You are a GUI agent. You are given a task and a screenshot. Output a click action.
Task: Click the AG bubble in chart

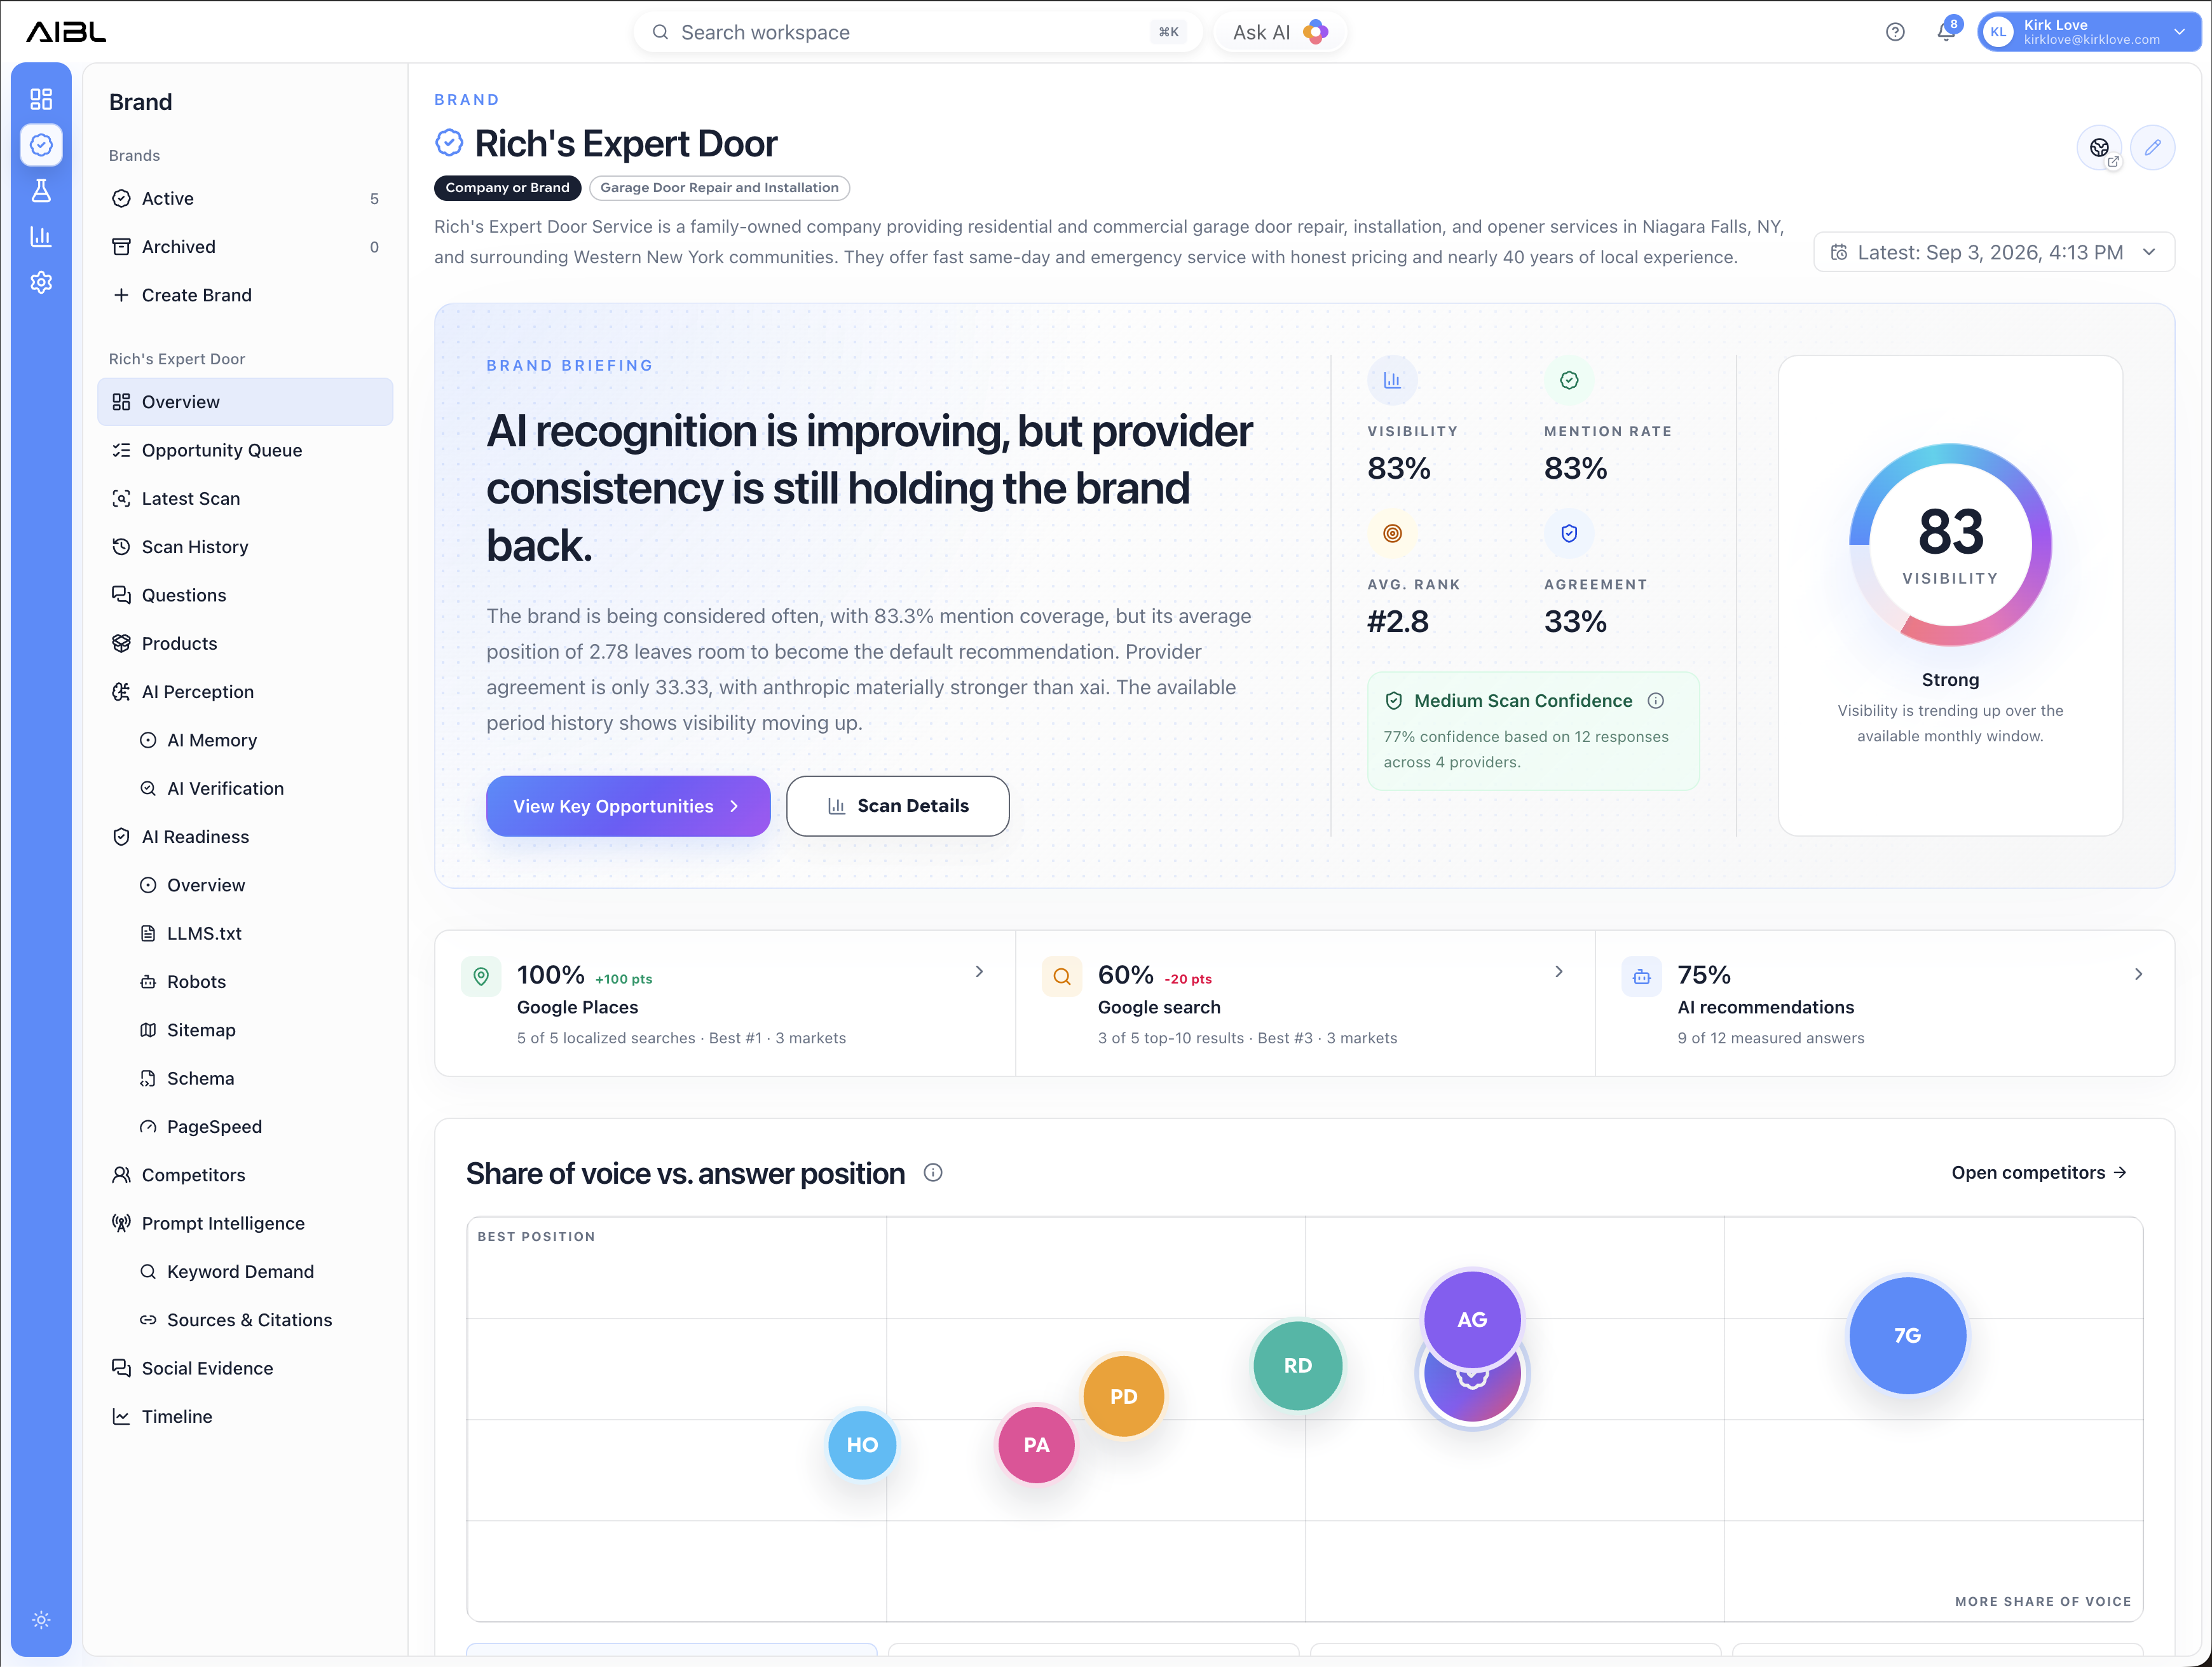tap(1472, 1319)
